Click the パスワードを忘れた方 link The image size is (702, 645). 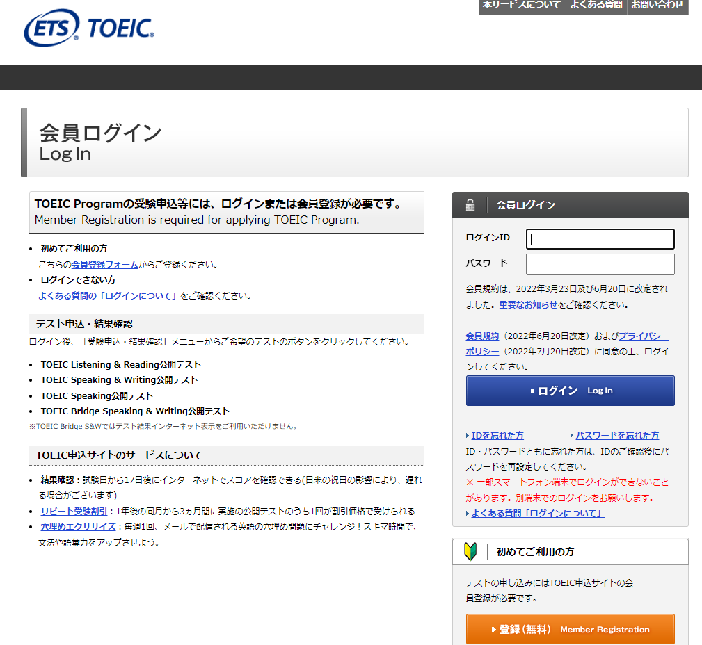point(617,435)
